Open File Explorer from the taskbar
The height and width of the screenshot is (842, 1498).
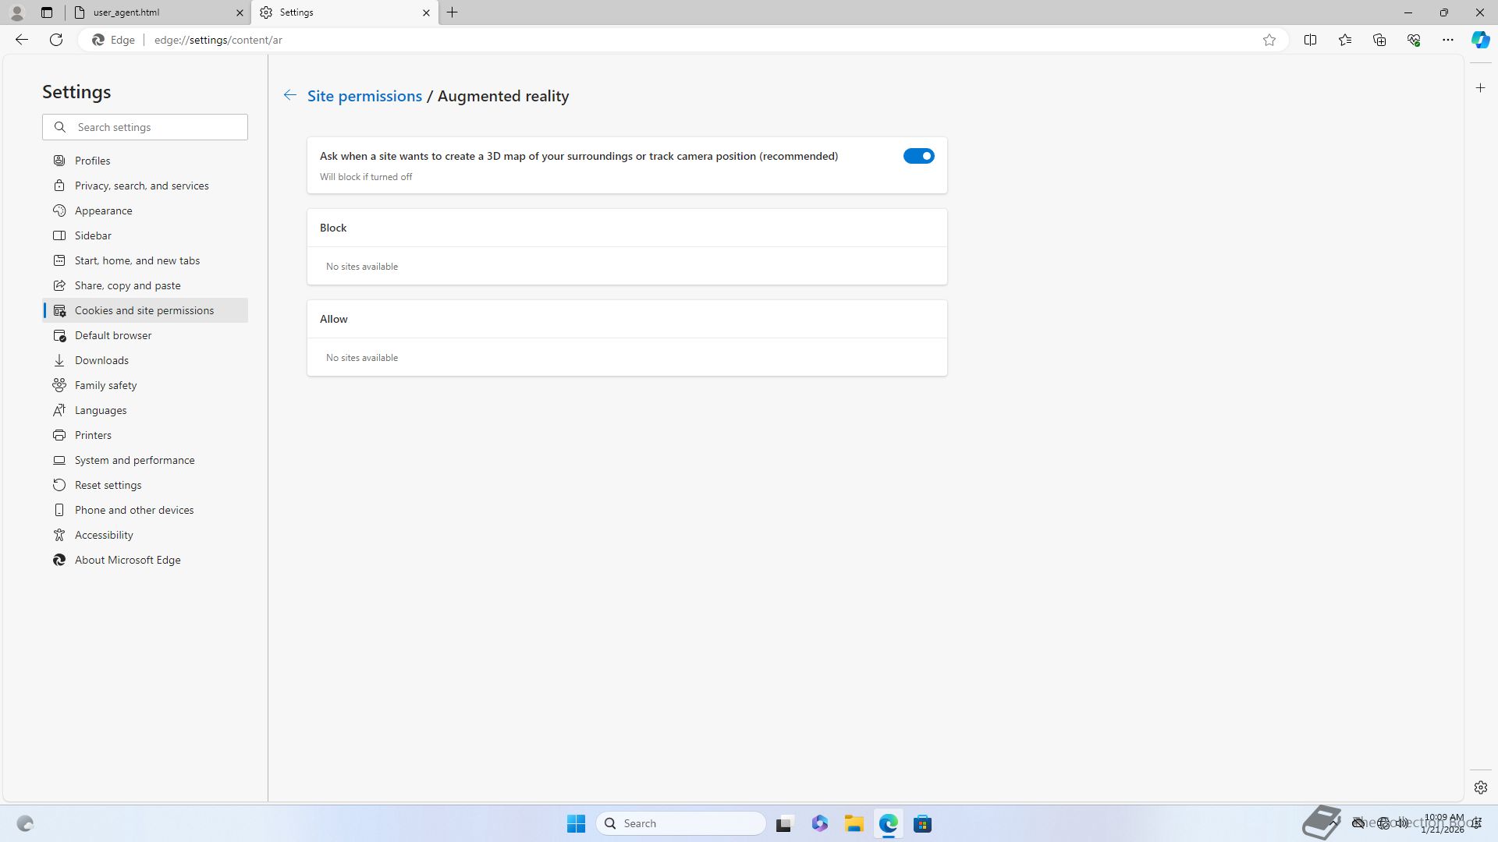pyautogui.click(x=854, y=823)
